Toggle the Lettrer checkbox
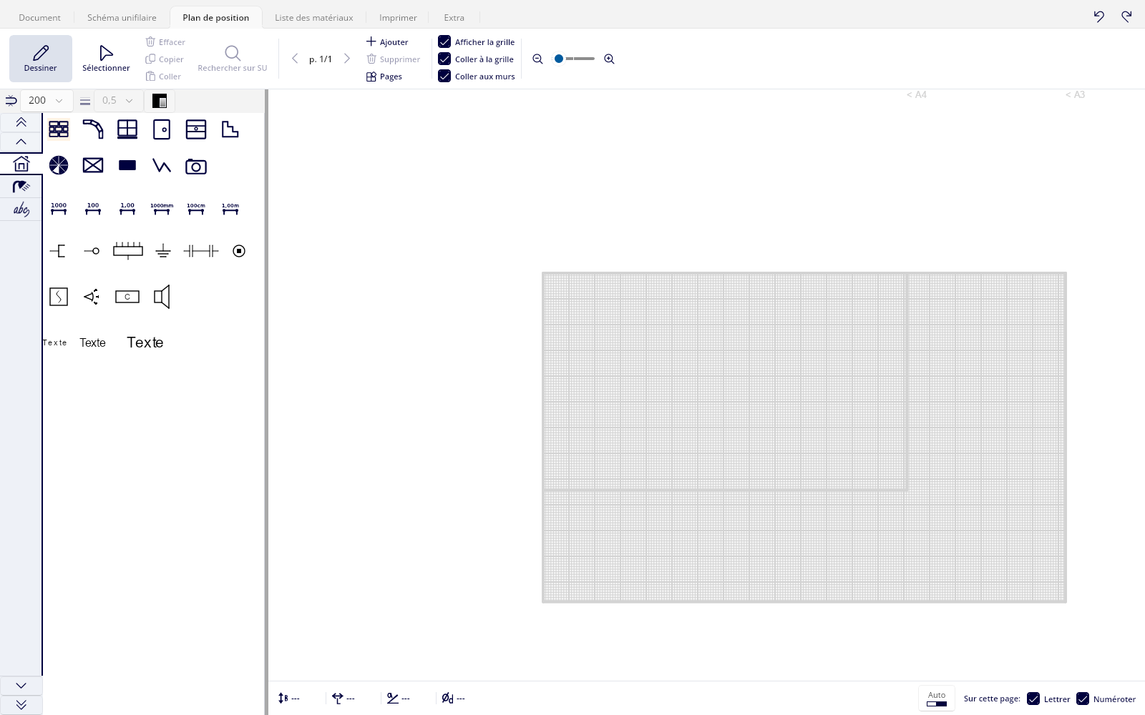The width and height of the screenshot is (1145, 715). point(1033,699)
